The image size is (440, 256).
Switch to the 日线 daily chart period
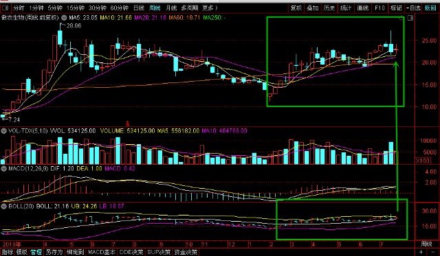(139, 8)
